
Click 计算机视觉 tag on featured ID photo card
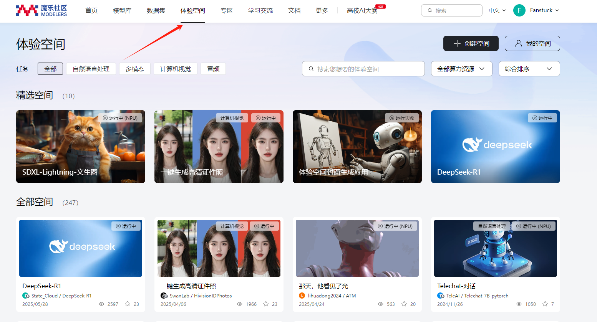[x=232, y=118]
